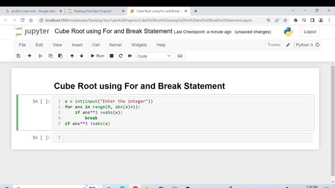Rename the notebook title in header
Viewport: 335px width, 188px height.
pos(113,31)
